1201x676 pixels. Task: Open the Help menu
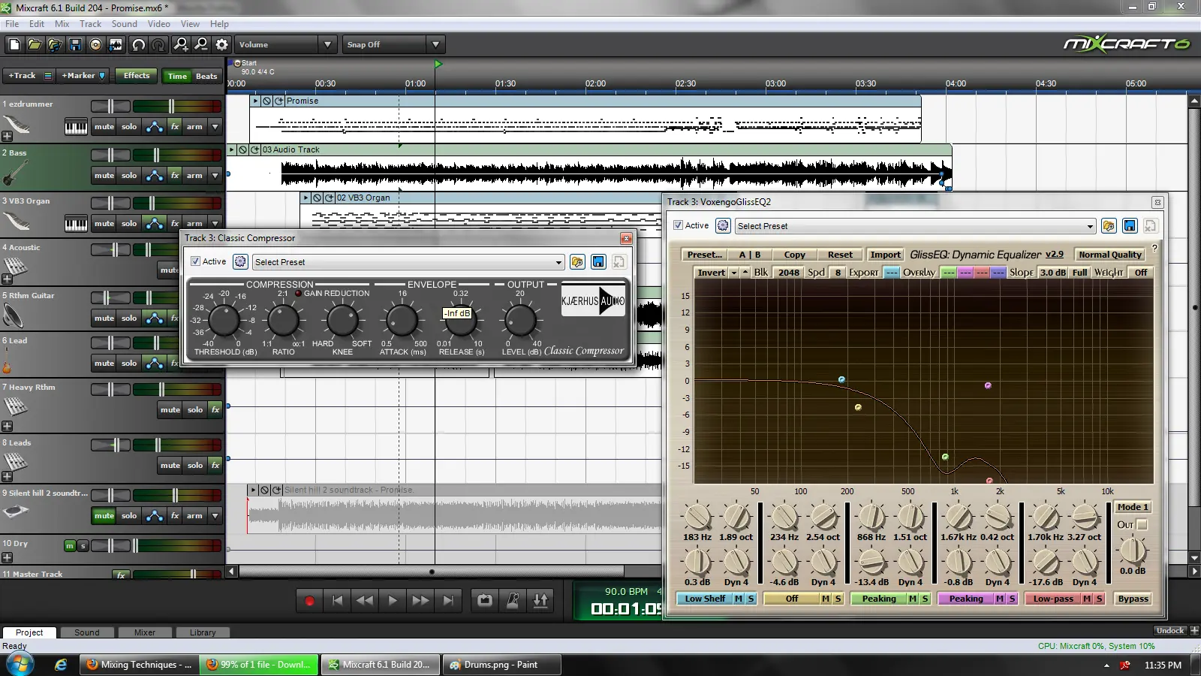tap(219, 24)
